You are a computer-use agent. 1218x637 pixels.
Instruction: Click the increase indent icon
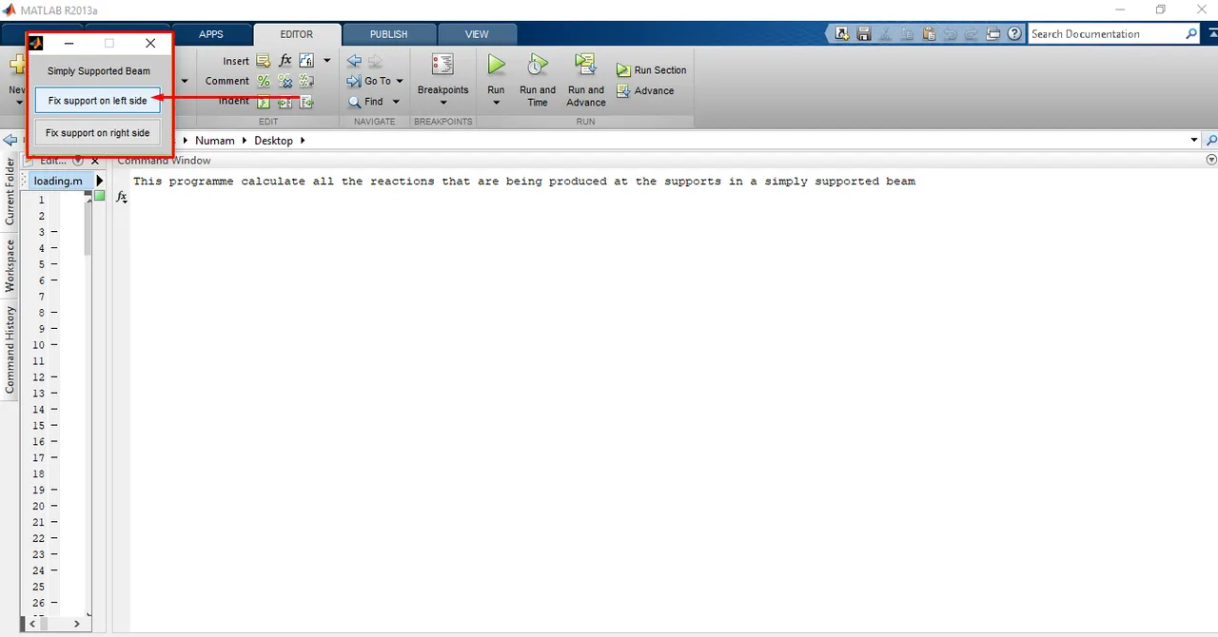pyautogui.click(x=285, y=102)
